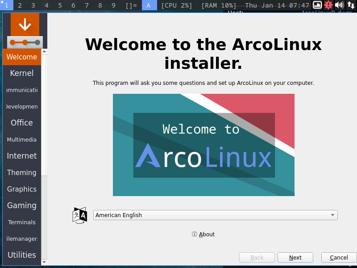Click the network up-down arrows tray icon
This screenshot has width=357, height=268.
tap(351, 5)
